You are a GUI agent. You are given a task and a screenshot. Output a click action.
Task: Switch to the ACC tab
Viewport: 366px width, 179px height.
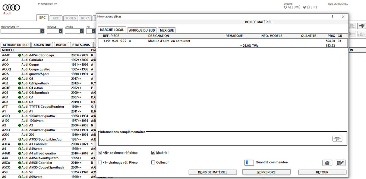pos(56,18)
